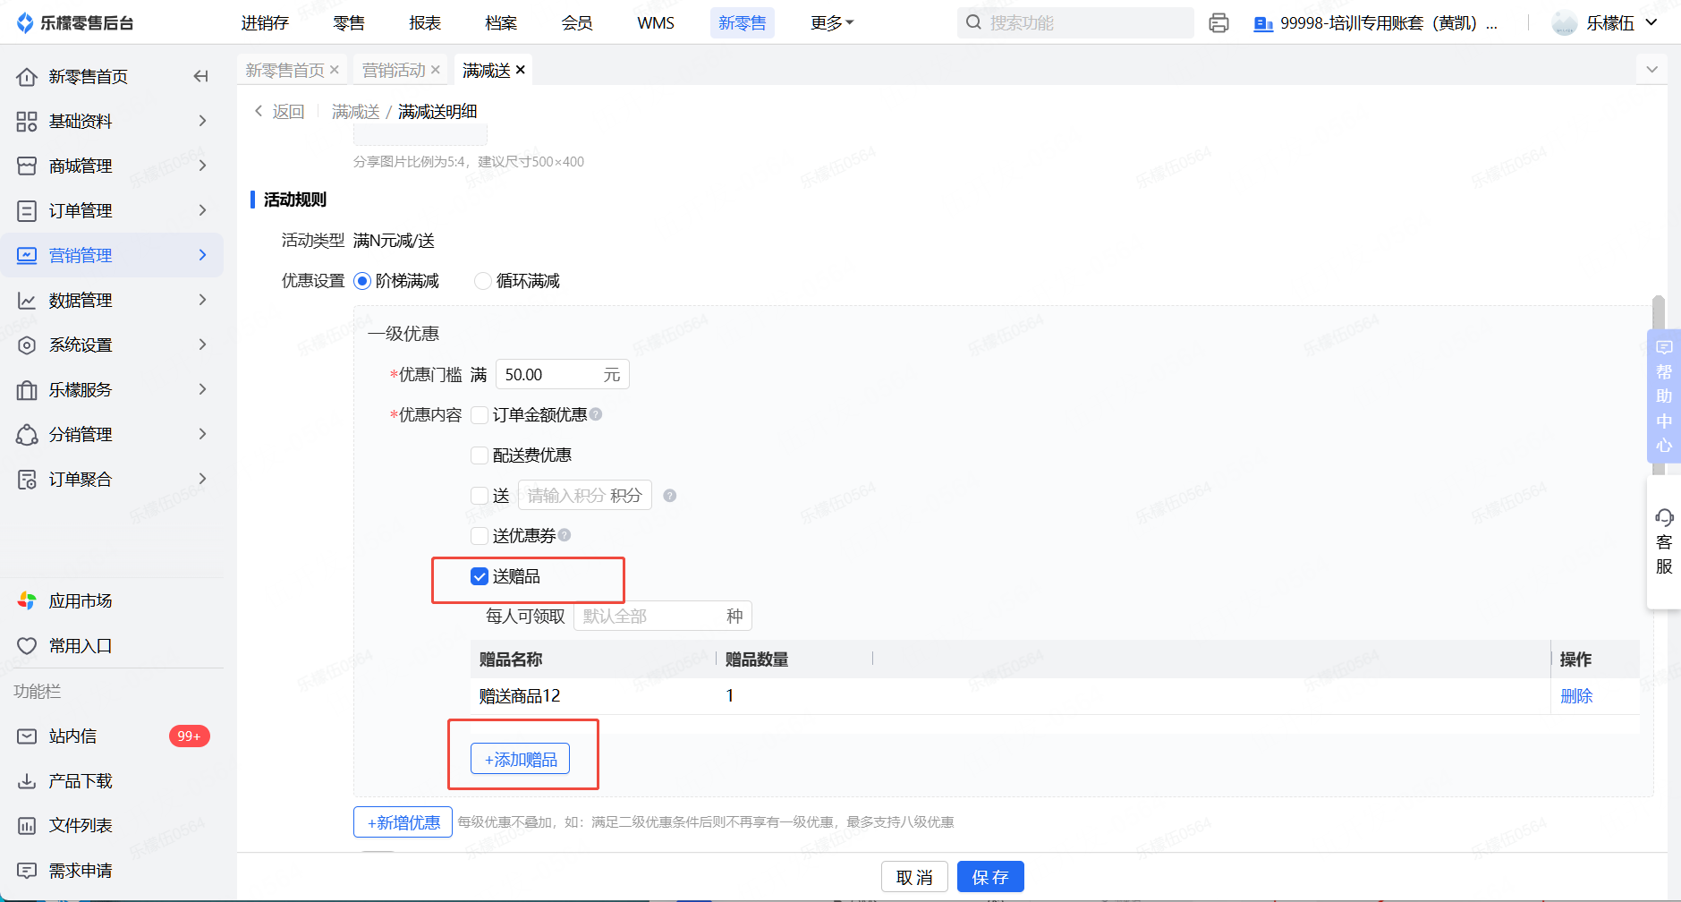Click the 新零售首页 home icon
1681x902 pixels.
pos(27,77)
